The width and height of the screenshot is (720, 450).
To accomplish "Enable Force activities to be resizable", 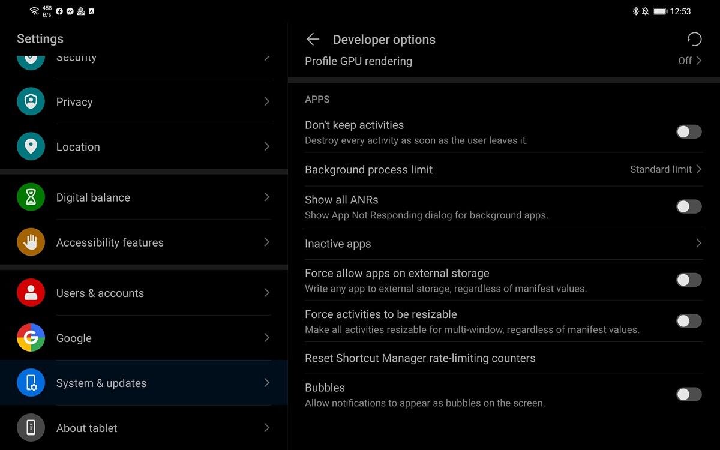I will (x=689, y=321).
